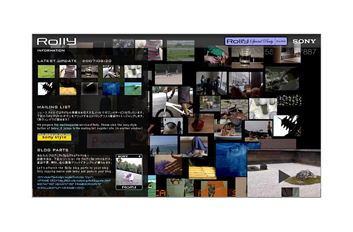The height and width of the screenshot is (232, 353).
Task: Click the yellow sony style button
Action: click(x=54, y=137)
